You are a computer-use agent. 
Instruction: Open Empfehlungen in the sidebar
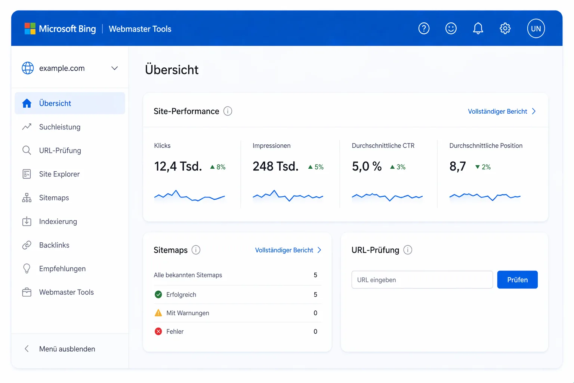point(70,269)
